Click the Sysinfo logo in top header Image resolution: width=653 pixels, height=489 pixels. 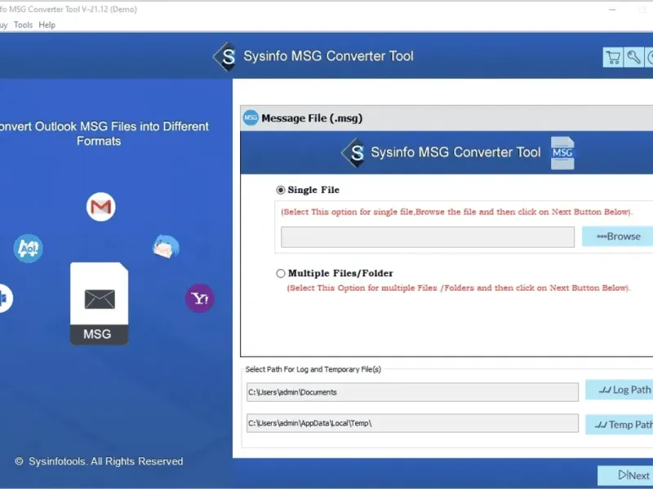point(225,56)
